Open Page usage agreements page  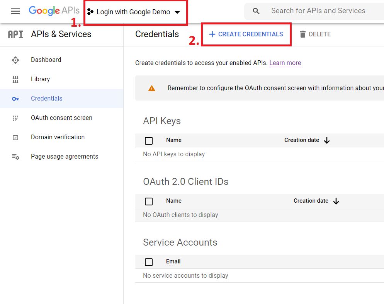pyautogui.click(x=65, y=156)
